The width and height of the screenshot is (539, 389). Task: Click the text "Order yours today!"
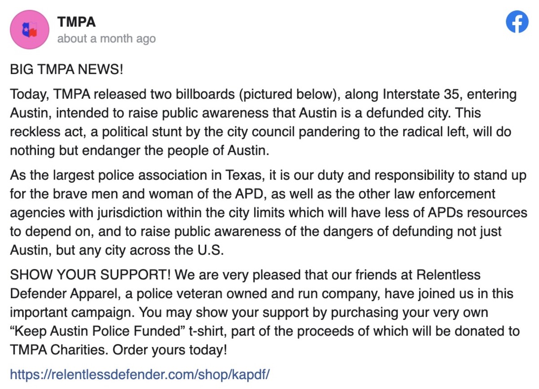point(170,349)
